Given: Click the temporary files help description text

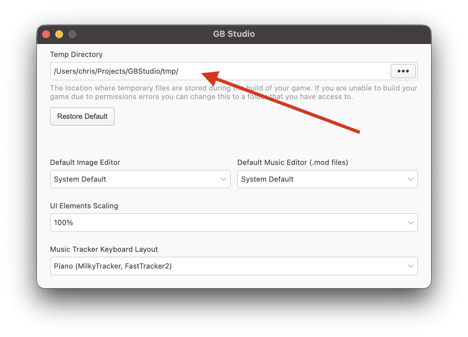Looking at the screenshot, I should pos(234,92).
